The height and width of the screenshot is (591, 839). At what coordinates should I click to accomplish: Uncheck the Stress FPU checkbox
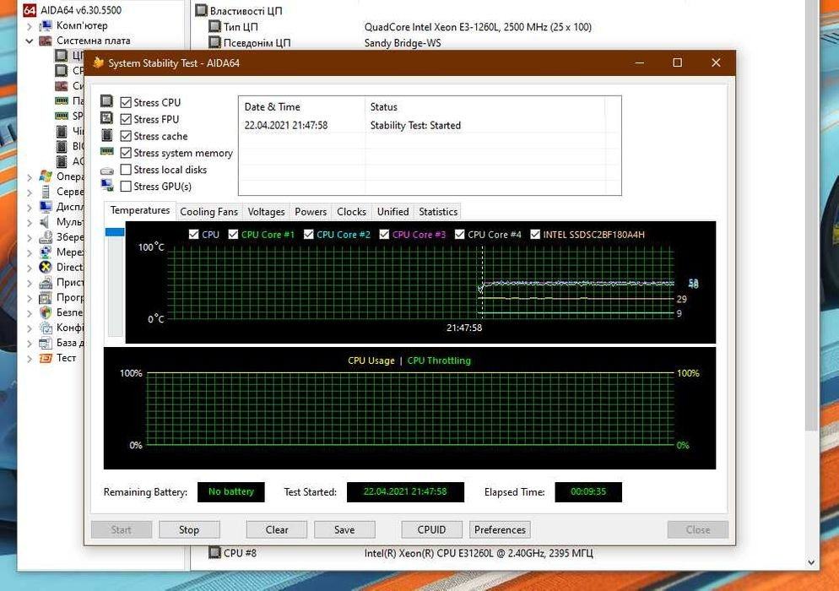(126, 119)
